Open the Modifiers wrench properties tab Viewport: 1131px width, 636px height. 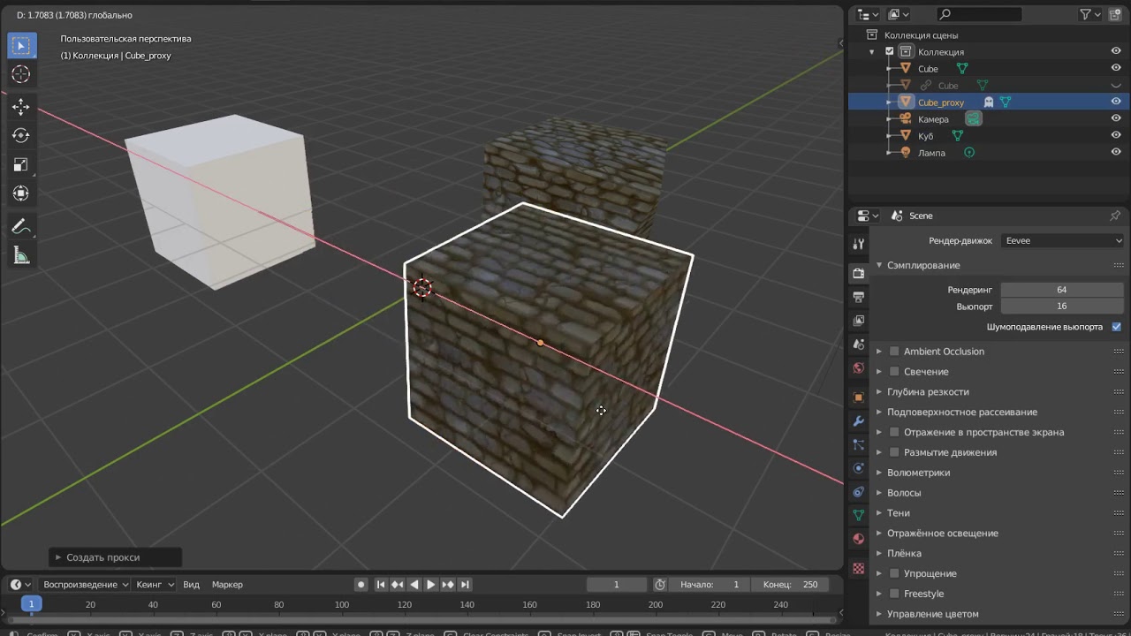[858, 421]
